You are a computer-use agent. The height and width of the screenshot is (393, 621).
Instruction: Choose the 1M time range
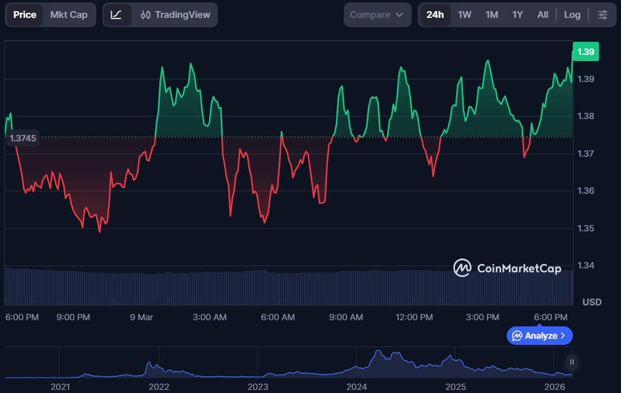(x=491, y=15)
